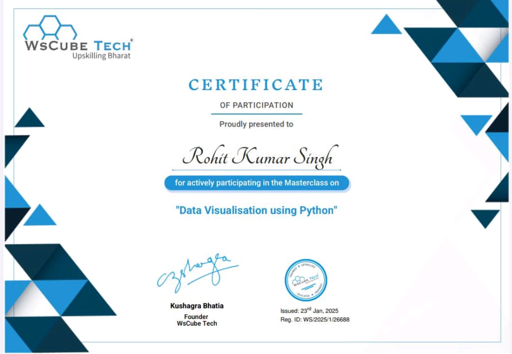The image size is (512, 354).
Task: Click the dotted line under recipient name
Action: [x=256, y=170]
